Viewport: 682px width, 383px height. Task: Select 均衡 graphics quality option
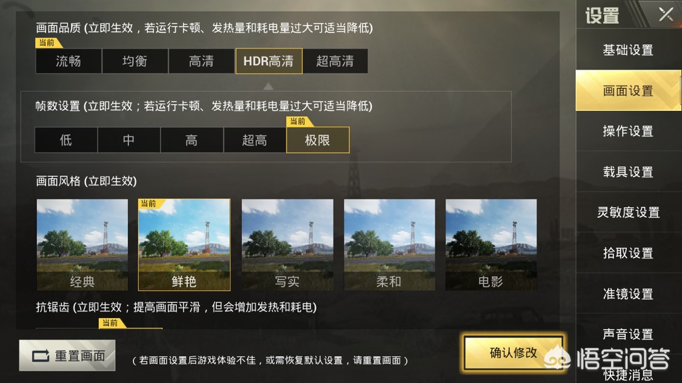(135, 61)
